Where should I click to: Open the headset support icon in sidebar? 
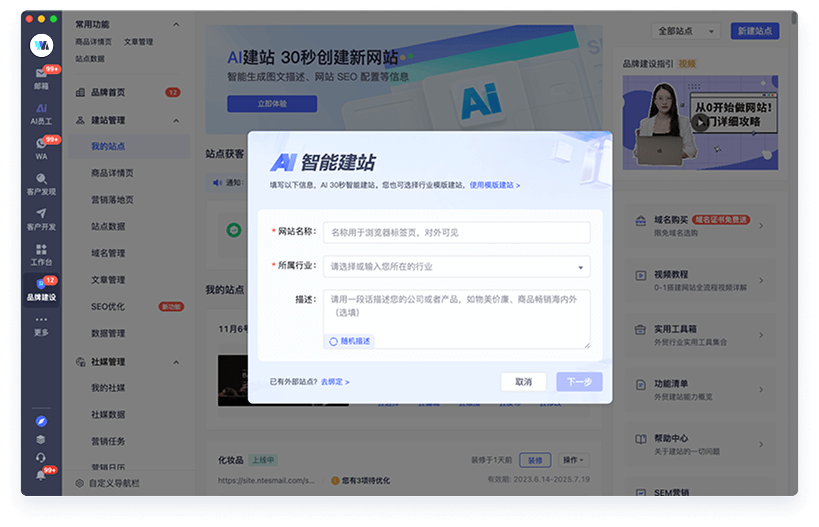pyautogui.click(x=41, y=457)
